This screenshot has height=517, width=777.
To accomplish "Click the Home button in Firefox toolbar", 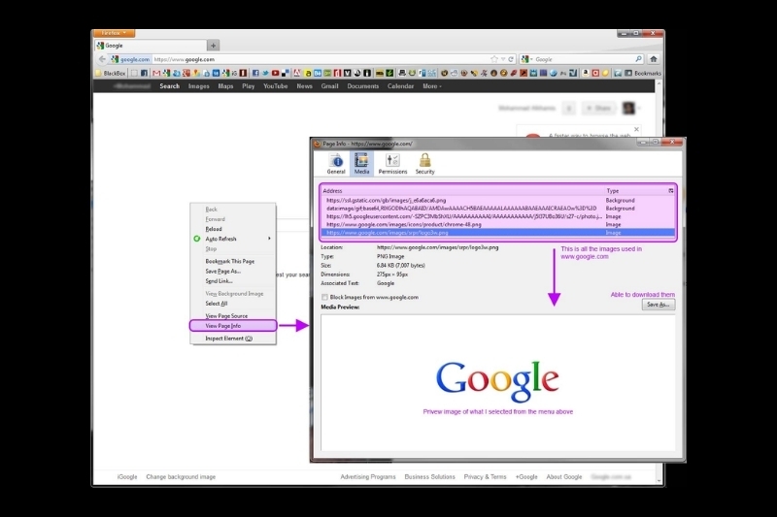I will coord(654,59).
